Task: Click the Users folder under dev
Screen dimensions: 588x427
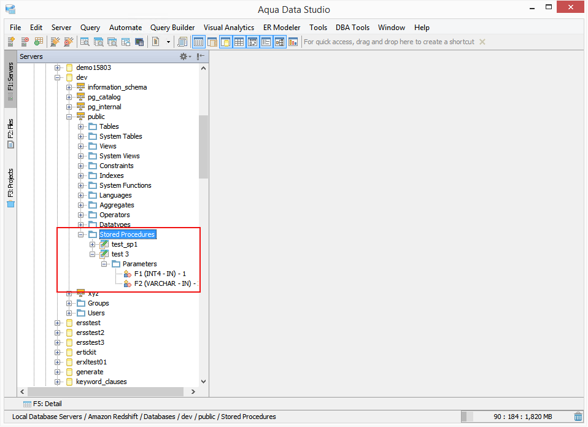Action: click(96, 313)
